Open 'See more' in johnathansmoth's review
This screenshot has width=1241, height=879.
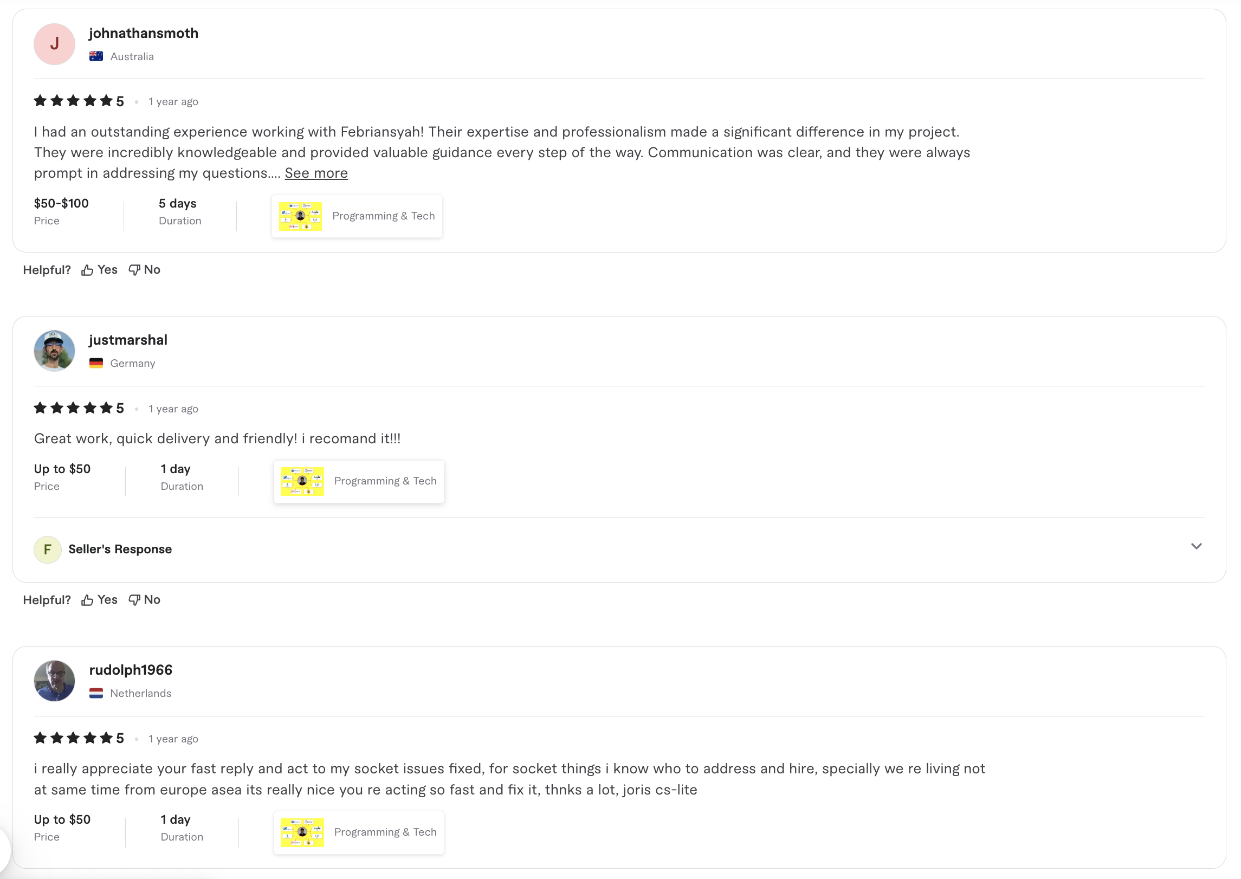tap(316, 173)
